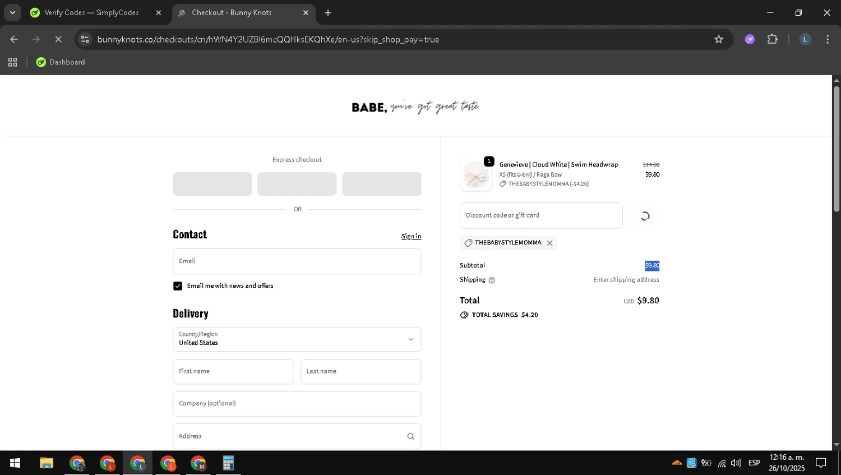Open a new browser tab
Viewport: 841px width, 475px height.
(328, 12)
